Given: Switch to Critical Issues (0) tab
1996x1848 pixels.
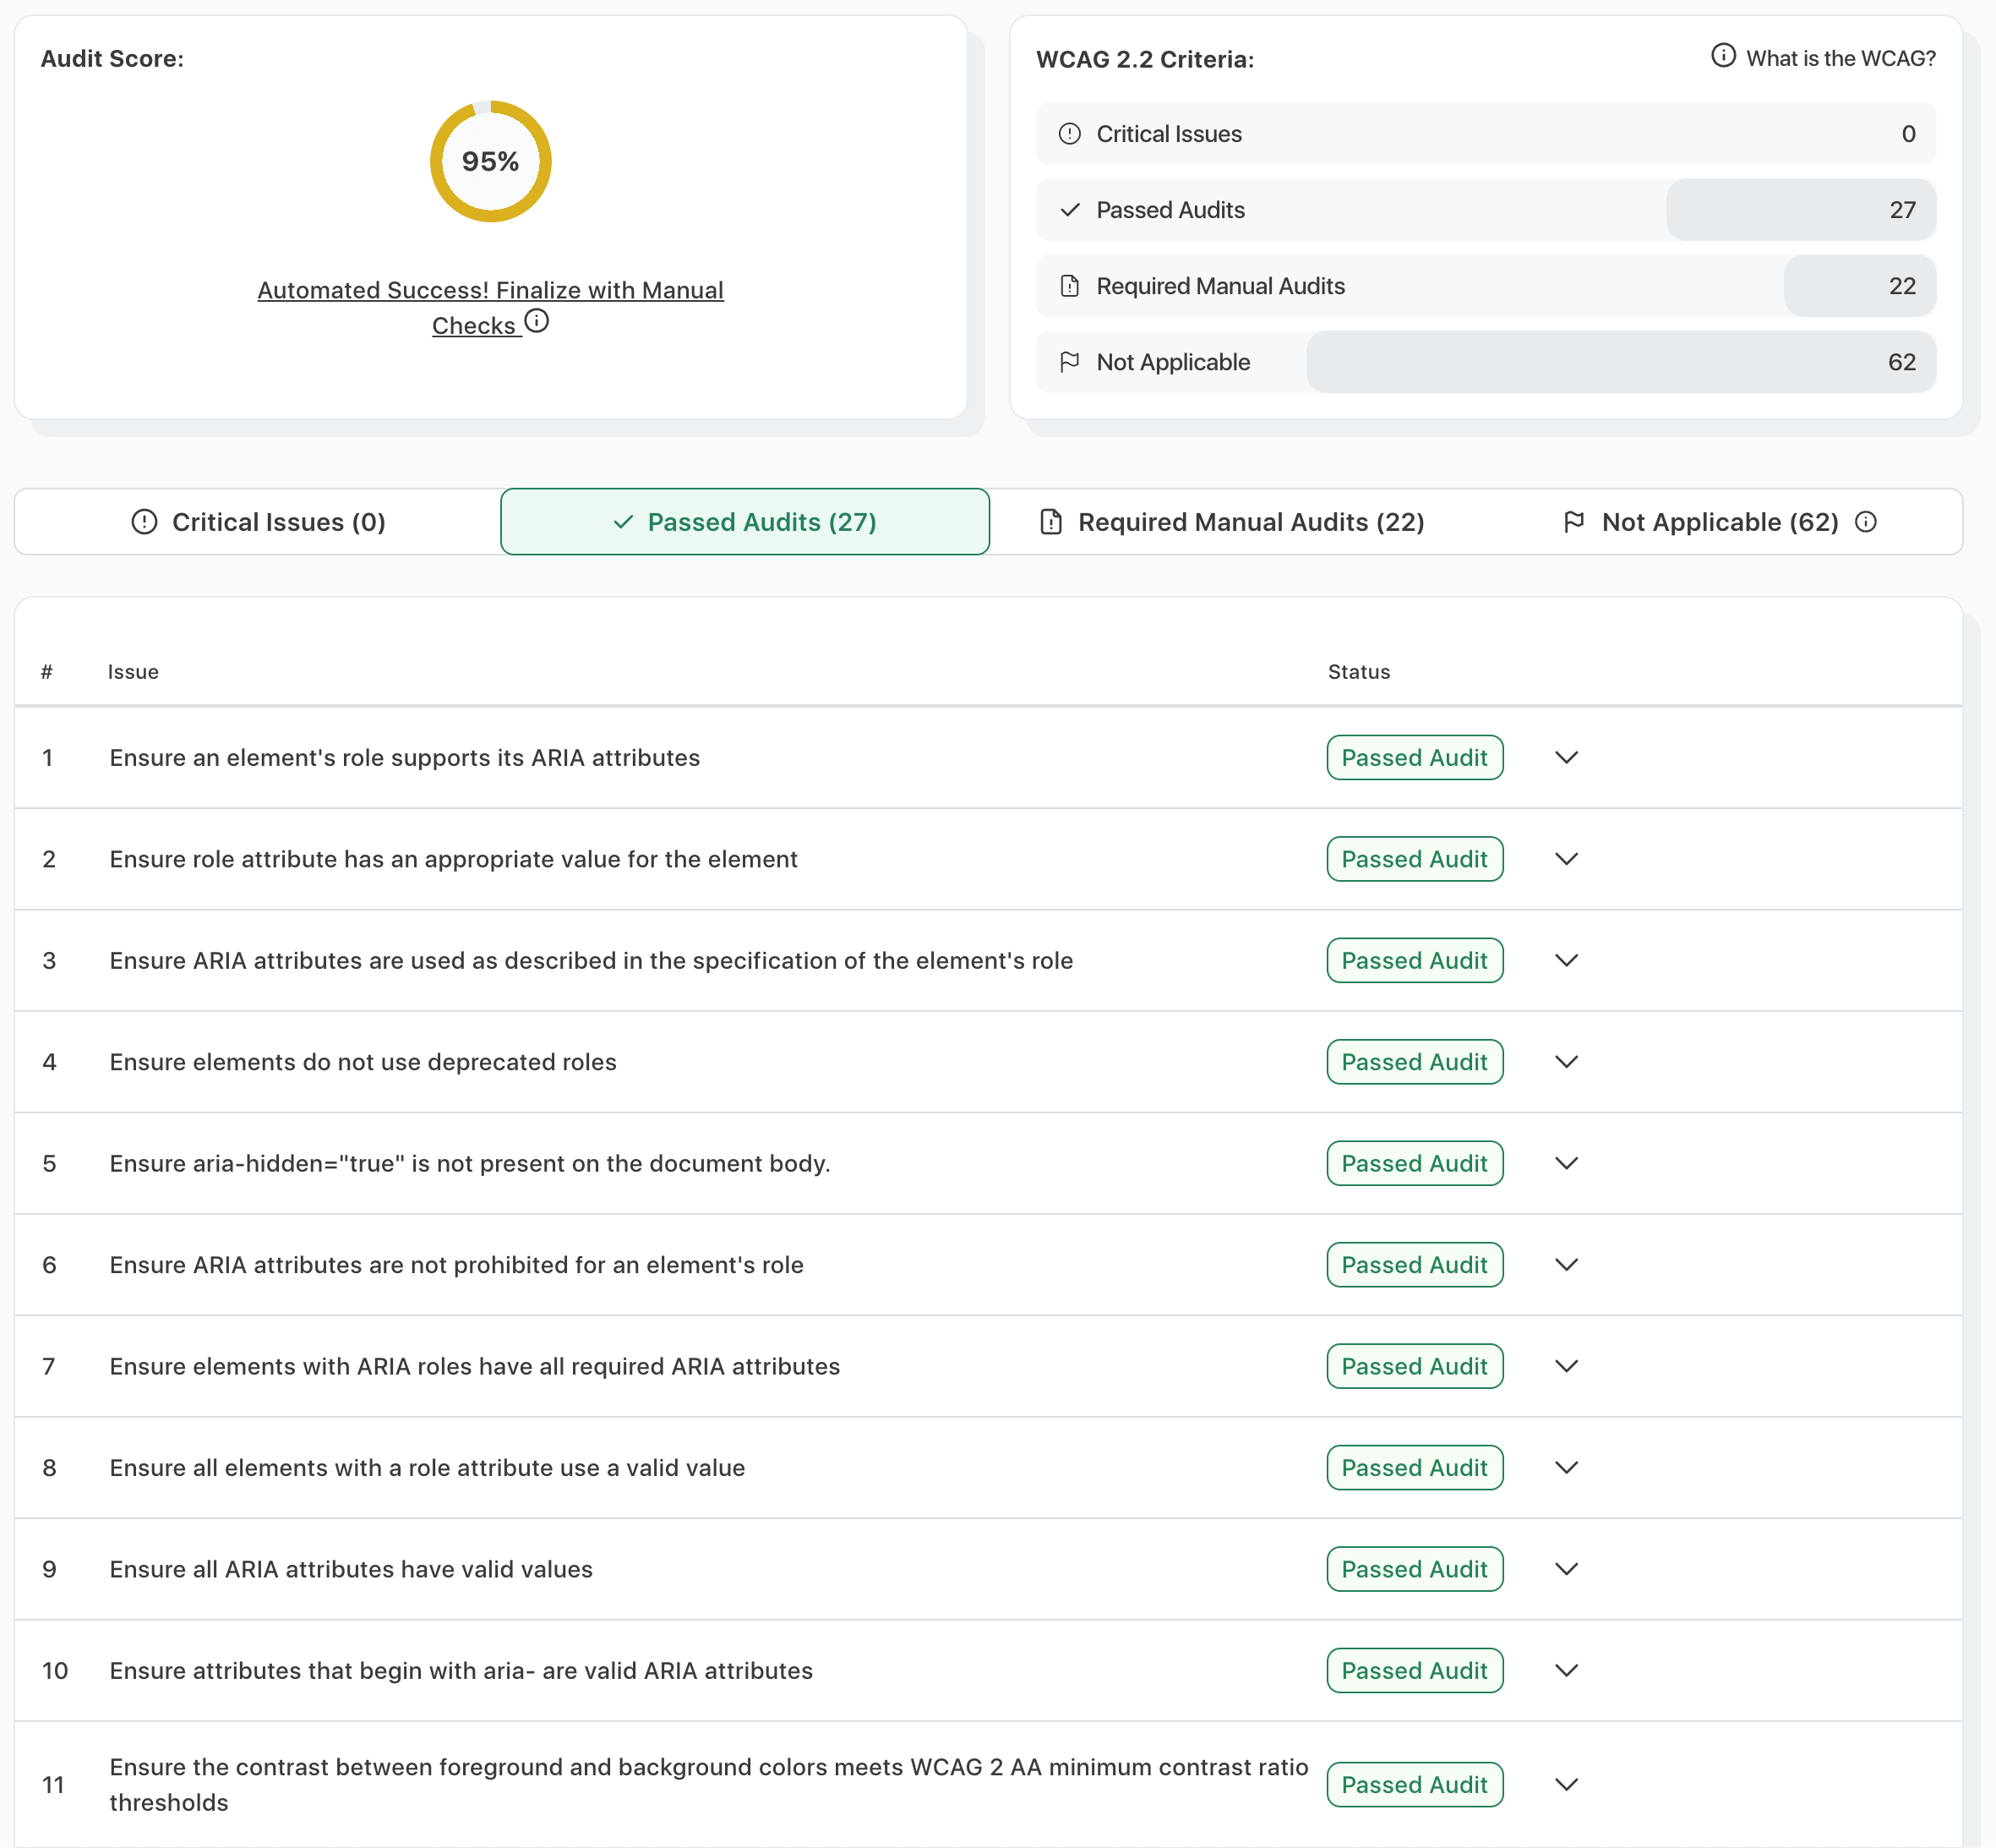Looking at the screenshot, I should (x=258, y=522).
